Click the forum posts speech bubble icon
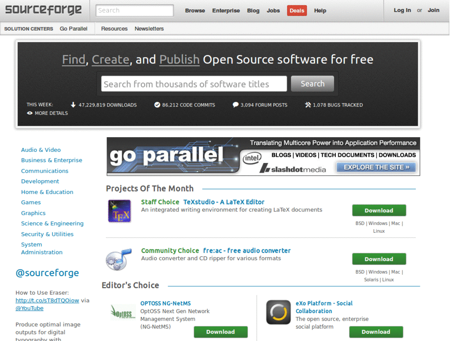 coord(235,105)
